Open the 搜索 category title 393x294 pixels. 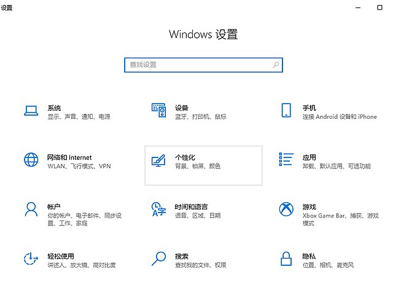[x=182, y=256]
